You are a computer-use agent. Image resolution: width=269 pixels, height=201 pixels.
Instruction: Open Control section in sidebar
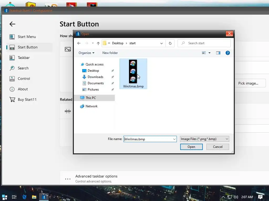pyautogui.click(x=24, y=79)
